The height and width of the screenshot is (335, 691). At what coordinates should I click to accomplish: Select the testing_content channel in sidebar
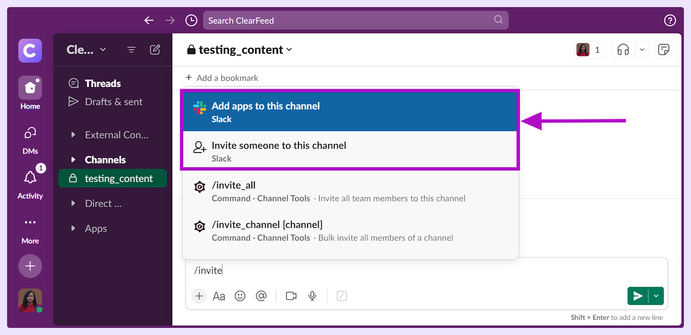click(x=113, y=178)
